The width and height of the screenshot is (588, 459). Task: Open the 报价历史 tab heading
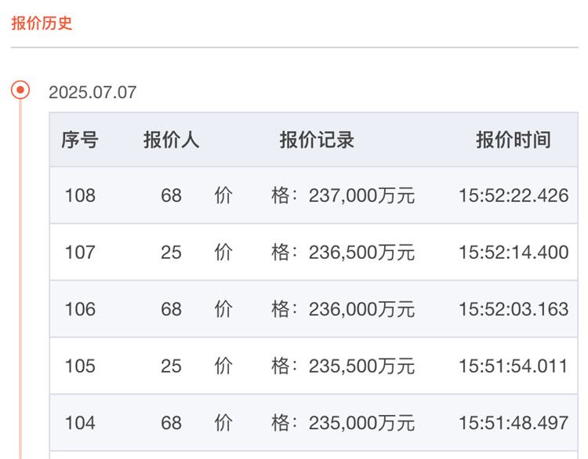(x=42, y=23)
